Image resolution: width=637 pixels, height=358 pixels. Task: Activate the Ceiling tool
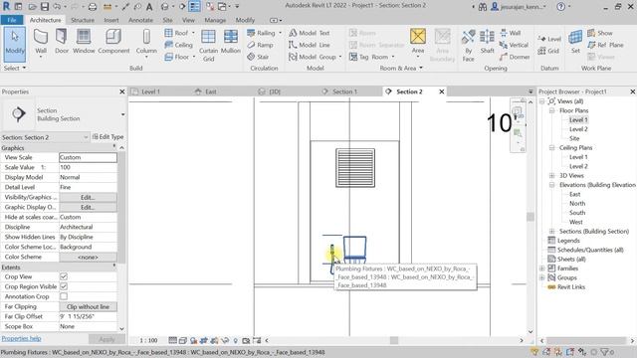point(179,45)
